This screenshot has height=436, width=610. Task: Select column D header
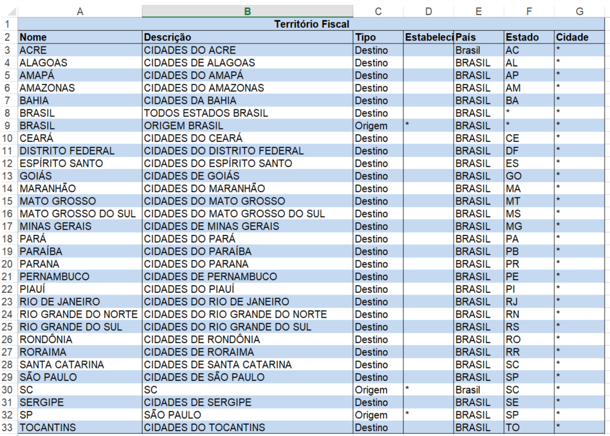click(x=428, y=11)
